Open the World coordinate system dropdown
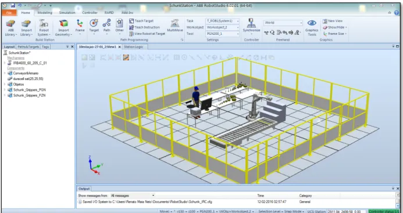 point(283,23)
